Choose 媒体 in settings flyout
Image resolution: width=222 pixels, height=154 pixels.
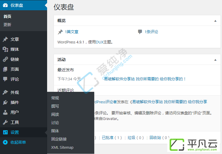tap(55, 131)
